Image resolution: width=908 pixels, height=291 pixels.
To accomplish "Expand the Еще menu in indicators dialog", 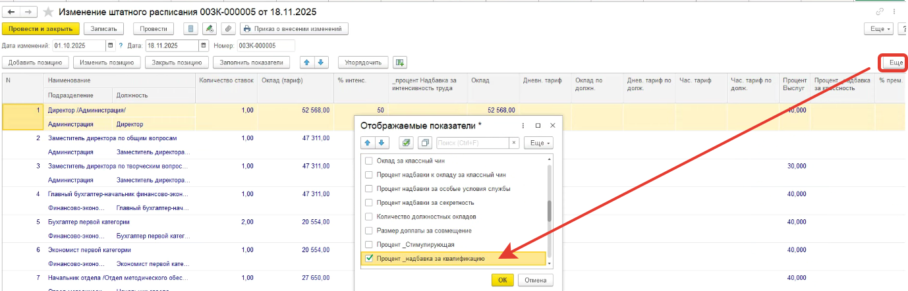I will [x=538, y=143].
